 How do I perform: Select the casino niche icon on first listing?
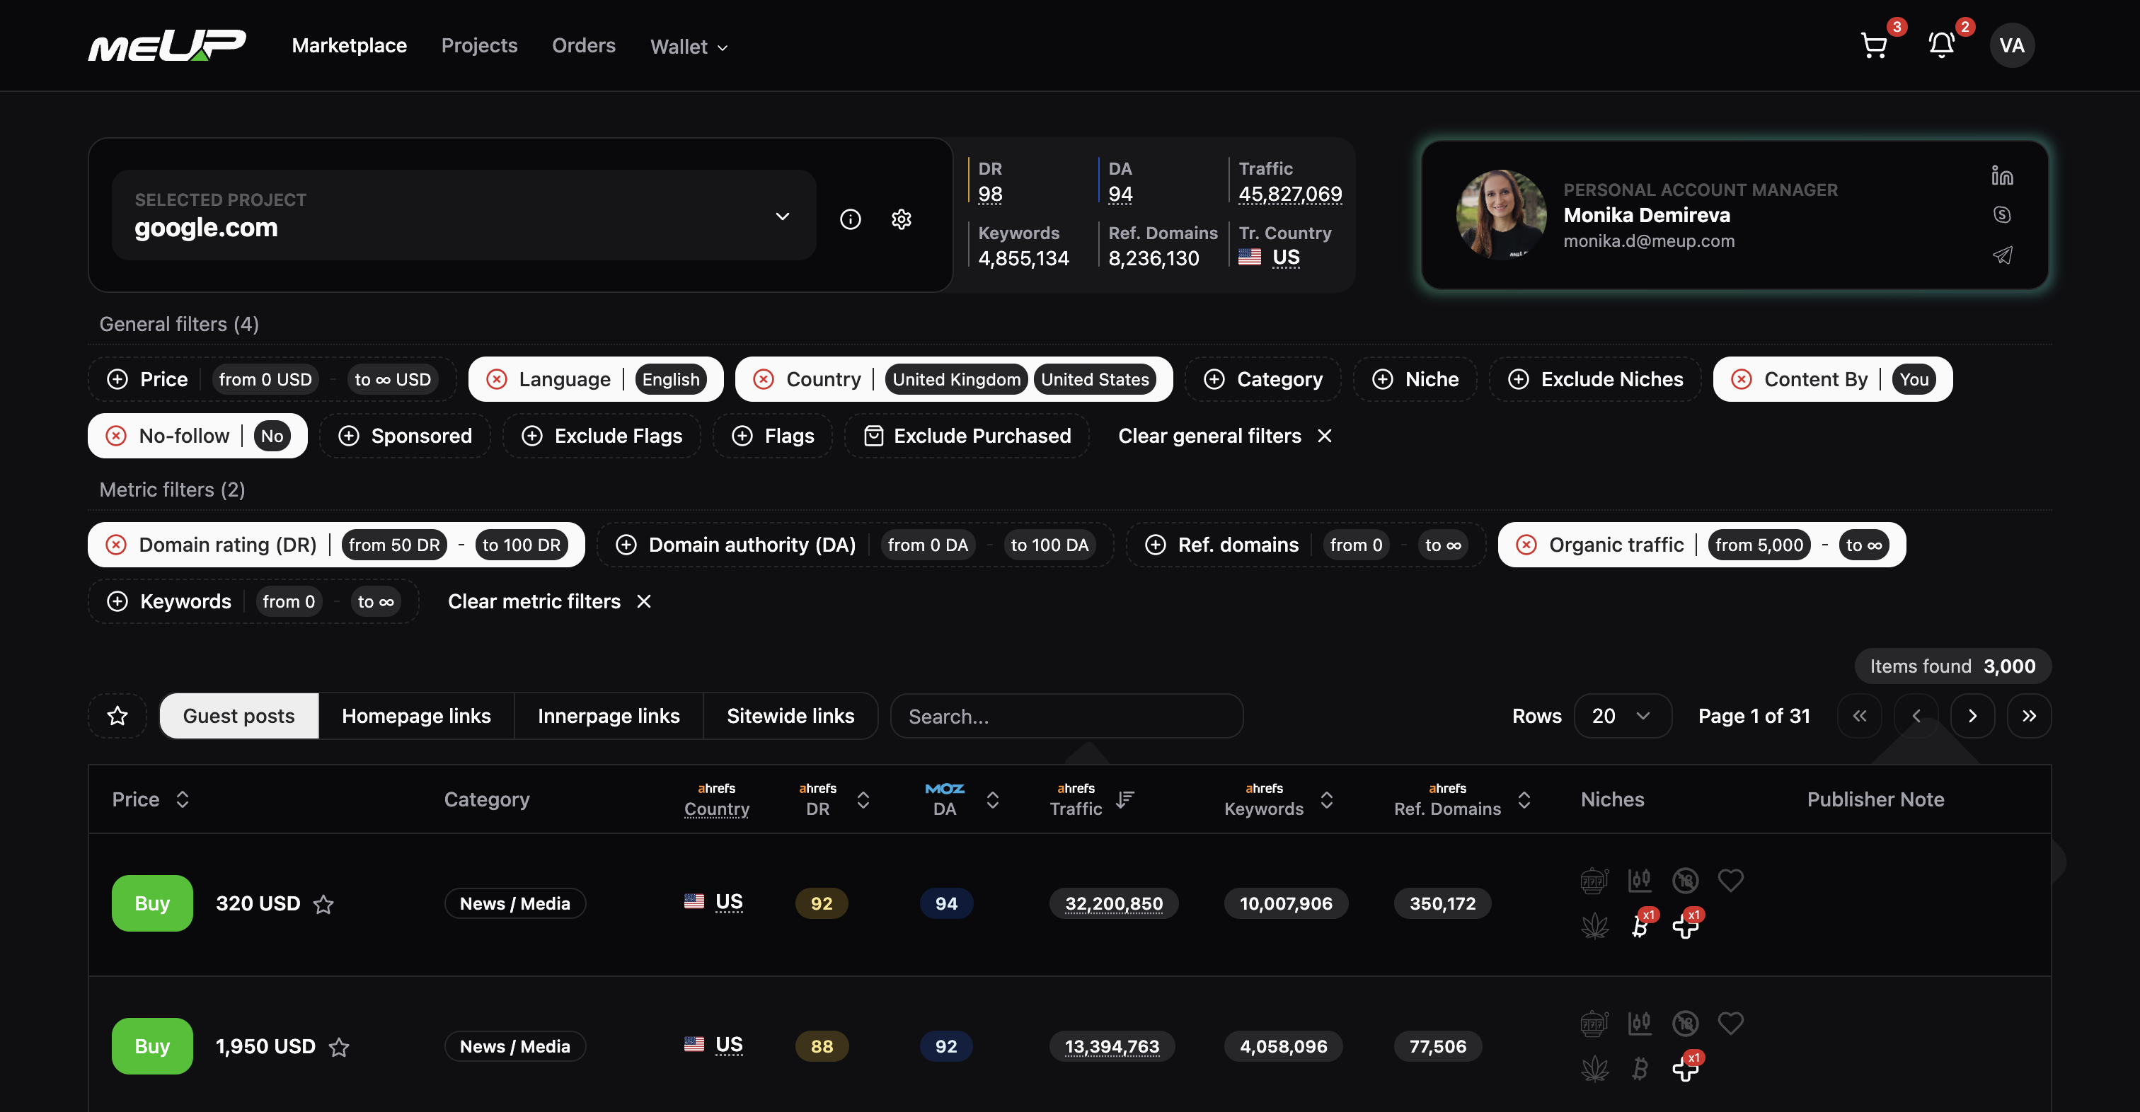[1594, 880]
